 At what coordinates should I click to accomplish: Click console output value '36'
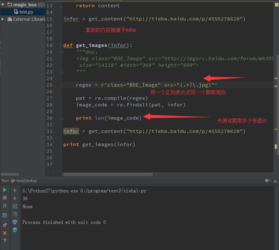(x=25, y=199)
